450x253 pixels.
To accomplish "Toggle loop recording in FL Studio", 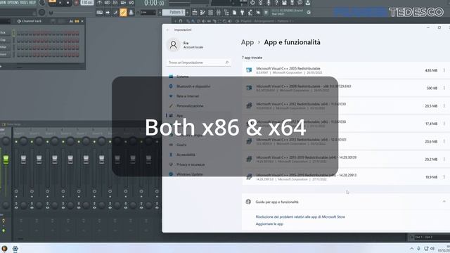I will [x=131, y=3].
